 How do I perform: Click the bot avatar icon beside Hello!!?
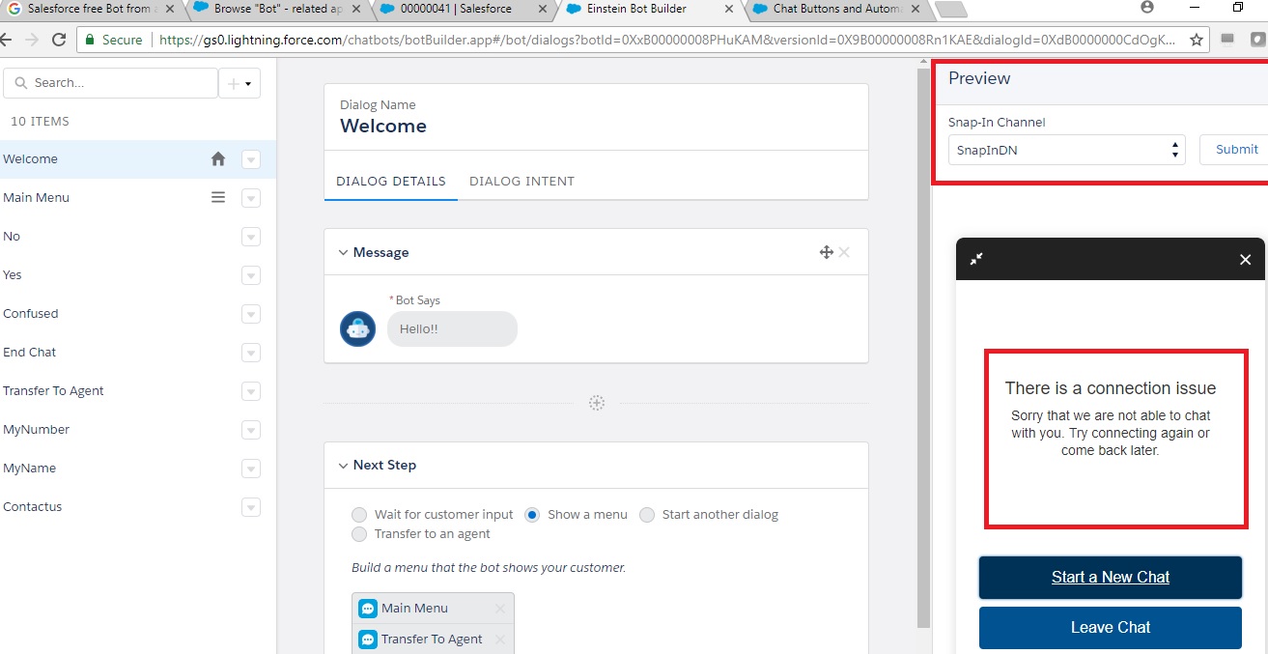click(x=357, y=329)
